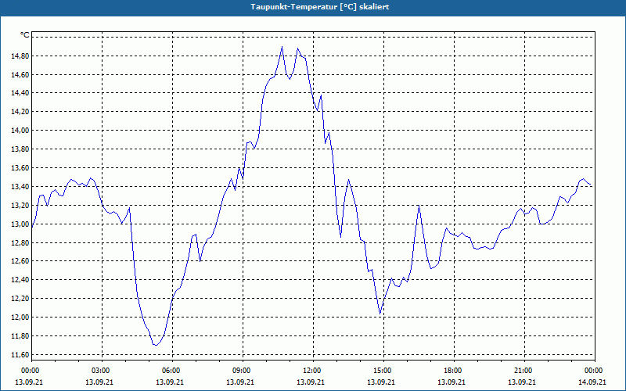Screen dimensions: 626x391
Task: Click the 14,20 y-axis label
Action: [20, 112]
